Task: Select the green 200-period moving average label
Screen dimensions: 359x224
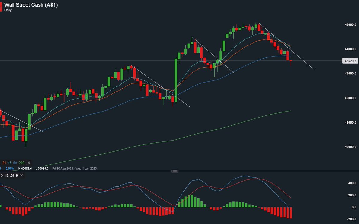Action: coord(22,163)
